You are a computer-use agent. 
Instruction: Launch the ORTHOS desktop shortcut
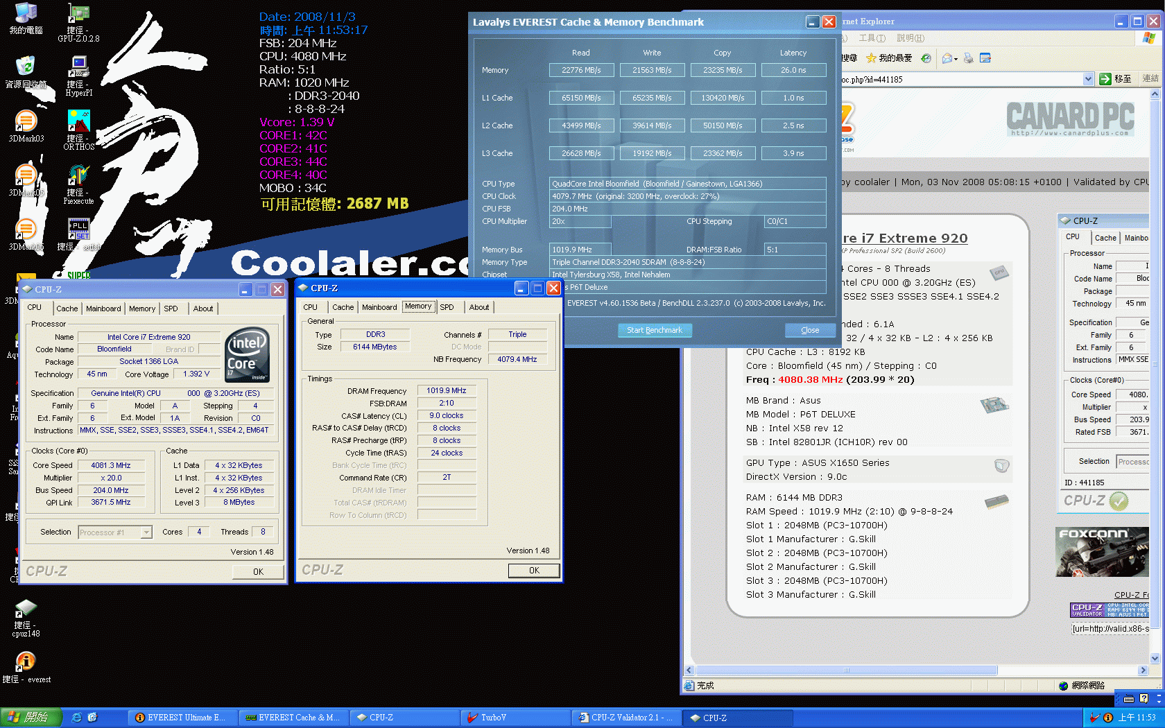pyautogui.click(x=78, y=130)
